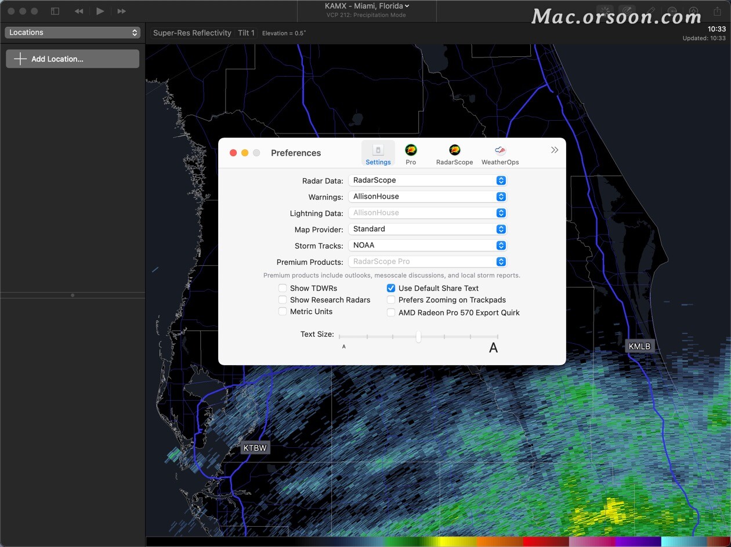
Task: Open the Pro tab's radar icon in Preferences
Action: click(411, 151)
